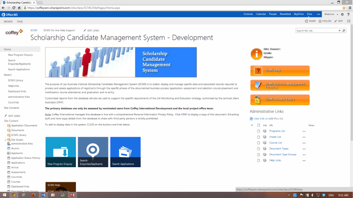Open ellipsis menu for Document Types
353x198 pixels.
[x=304, y=149]
